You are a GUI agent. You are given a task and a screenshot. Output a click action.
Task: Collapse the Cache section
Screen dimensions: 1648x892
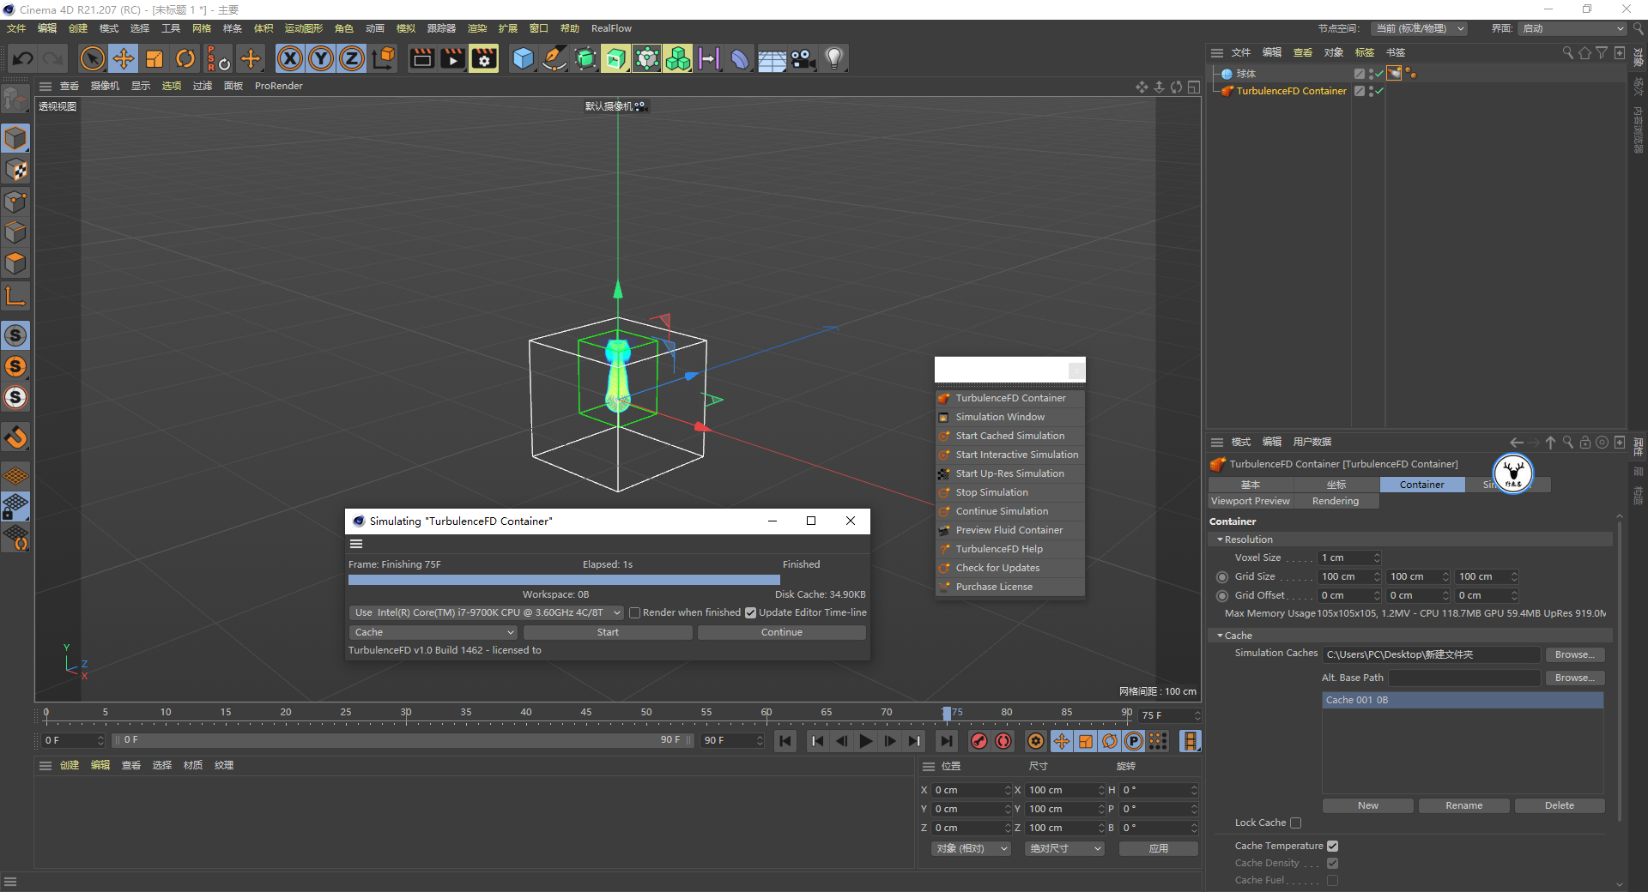point(1221,636)
